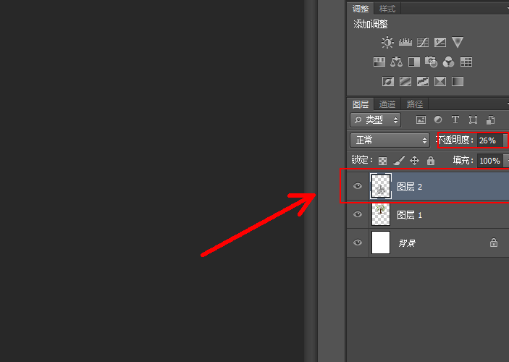Add a Vibrance adjustment
The width and height of the screenshot is (509, 362).
(x=458, y=42)
